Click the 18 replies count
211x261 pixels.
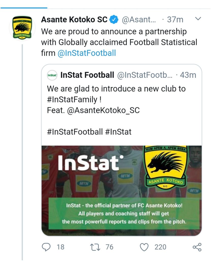[60, 247]
